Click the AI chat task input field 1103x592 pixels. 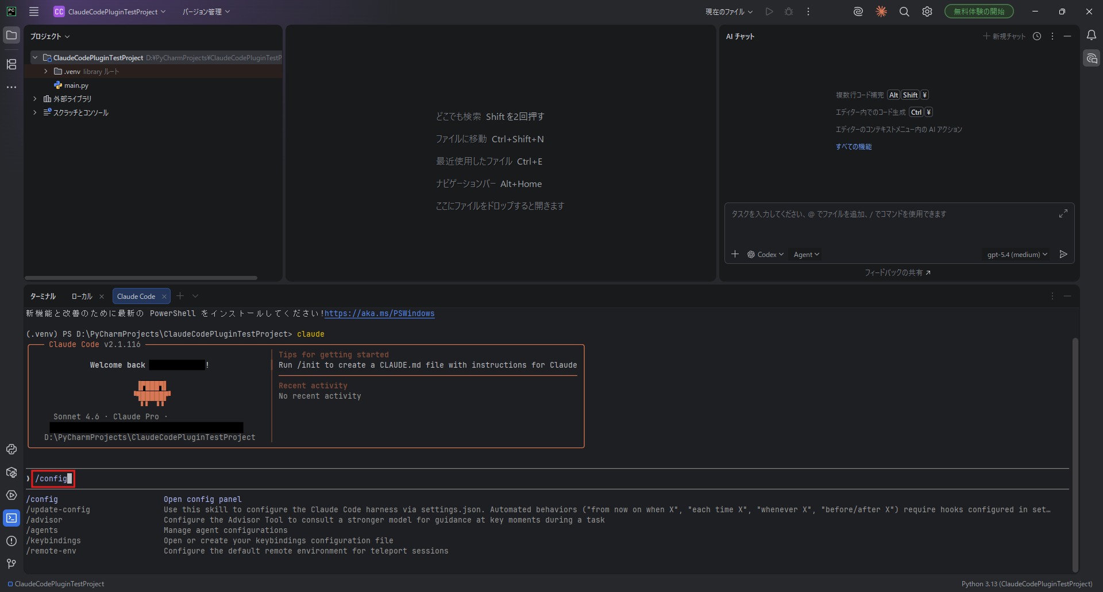click(890, 224)
